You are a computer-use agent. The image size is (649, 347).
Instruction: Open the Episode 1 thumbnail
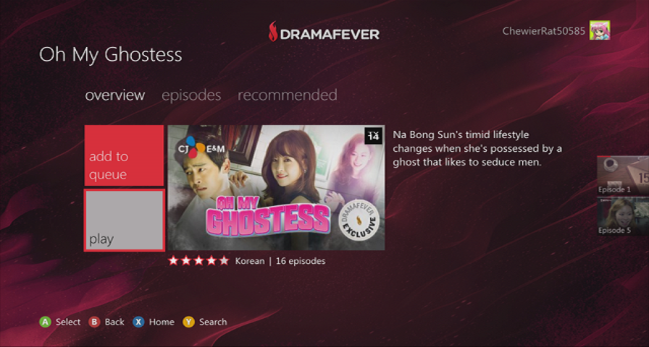(622, 175)
